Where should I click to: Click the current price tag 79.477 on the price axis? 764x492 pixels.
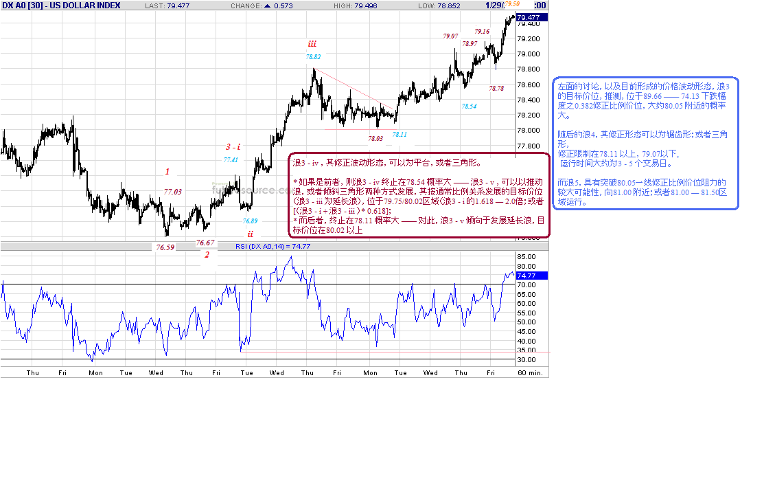pos(531,17)
